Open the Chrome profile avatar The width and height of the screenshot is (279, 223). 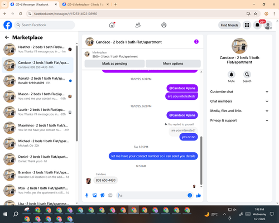click(266, 14)
